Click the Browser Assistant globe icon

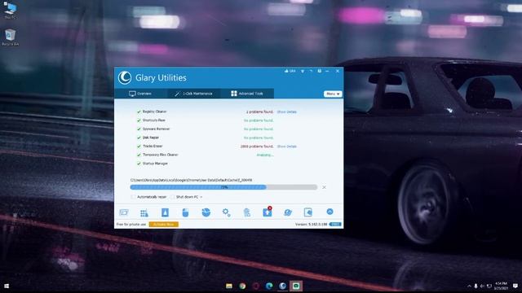[288, 212]
